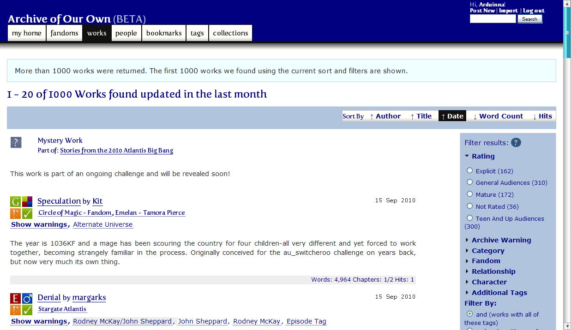Open the tags tab
Image resolution: width=571 pixels, height=330 pixels.
pyautogui.click(x=197, y=33)
